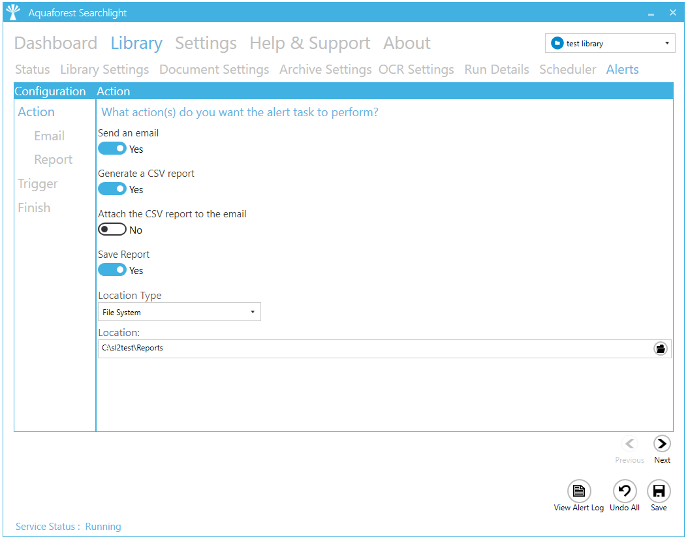
Task: Click the Previous arrow icon
Action: (629, 444)
